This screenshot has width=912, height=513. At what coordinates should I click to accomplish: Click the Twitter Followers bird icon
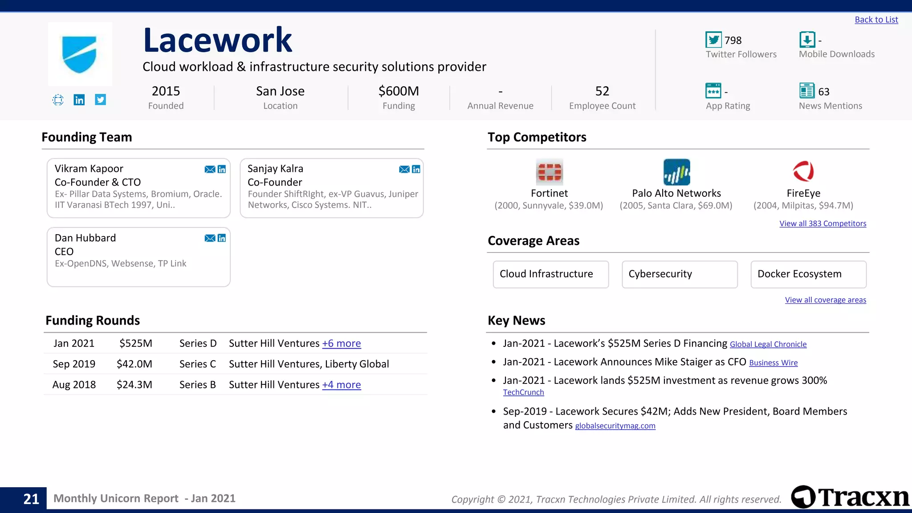(x=713, y=40)
